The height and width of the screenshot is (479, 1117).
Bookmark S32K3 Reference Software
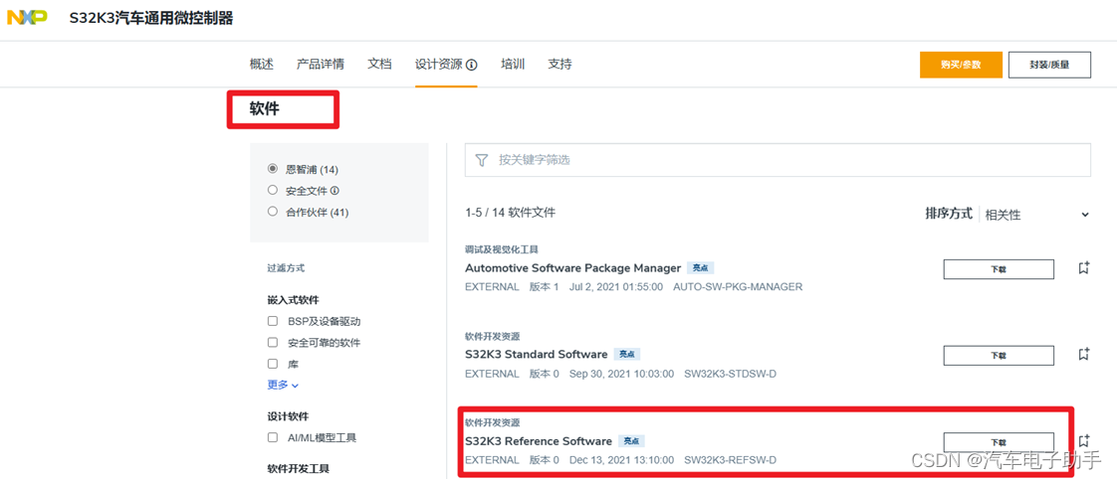[x=1083, y=440]
